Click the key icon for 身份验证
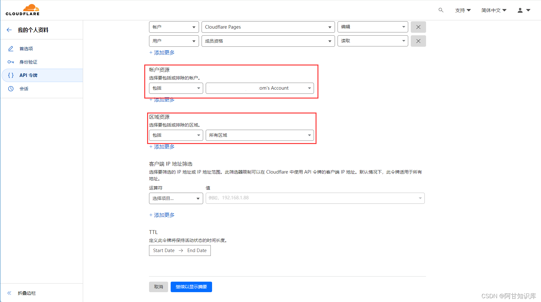This screenshot has width=541, height=302. pos(11,62)
